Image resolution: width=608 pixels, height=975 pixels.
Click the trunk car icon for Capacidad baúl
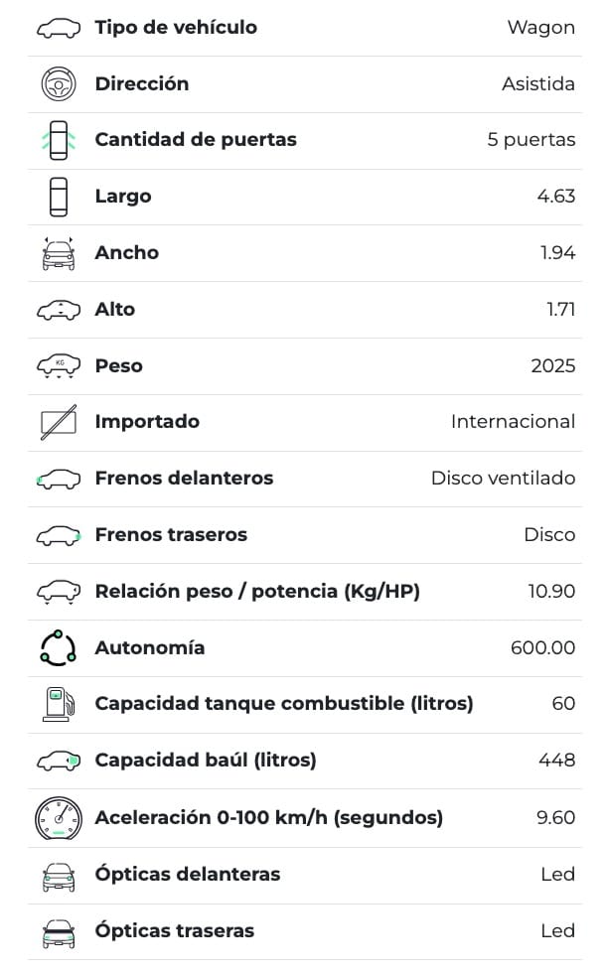[x=58, y=762]
